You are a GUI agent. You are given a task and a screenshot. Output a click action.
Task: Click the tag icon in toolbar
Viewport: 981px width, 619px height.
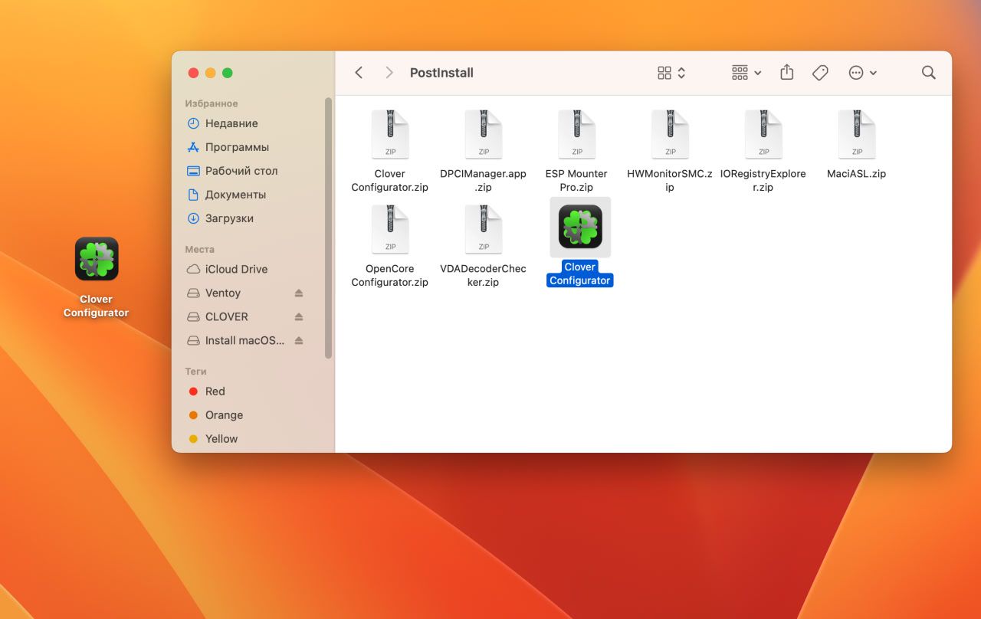820,73
